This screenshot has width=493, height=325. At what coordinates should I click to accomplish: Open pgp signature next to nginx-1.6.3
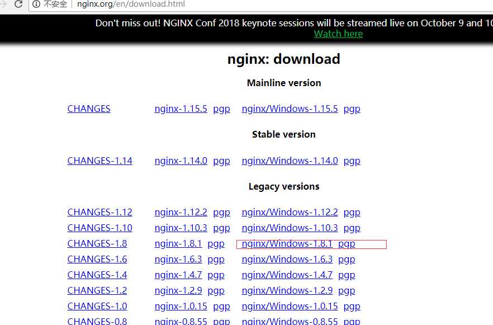tap(216, 260)
